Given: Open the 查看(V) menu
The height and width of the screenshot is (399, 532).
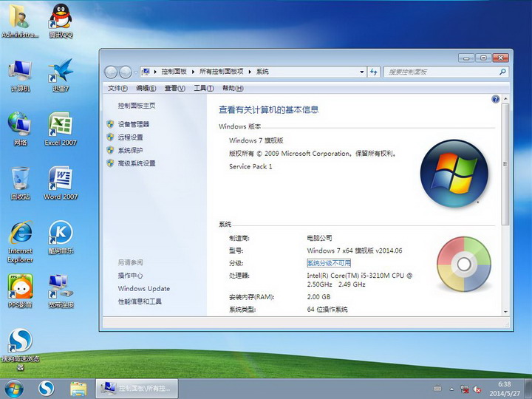Looking at the screenshot, I should pos(174,88).
